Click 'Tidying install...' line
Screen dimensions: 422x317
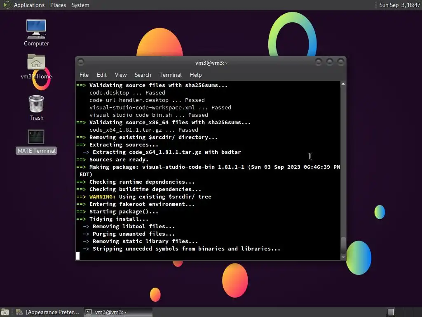(x=119, y=219)
